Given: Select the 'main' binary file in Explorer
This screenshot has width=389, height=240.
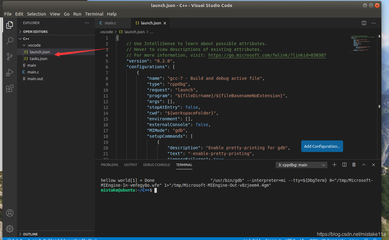Looking at the screenshot, I should coord(56,65).
